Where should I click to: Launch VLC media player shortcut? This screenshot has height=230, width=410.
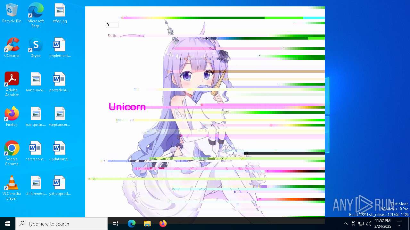coord(12,188)
